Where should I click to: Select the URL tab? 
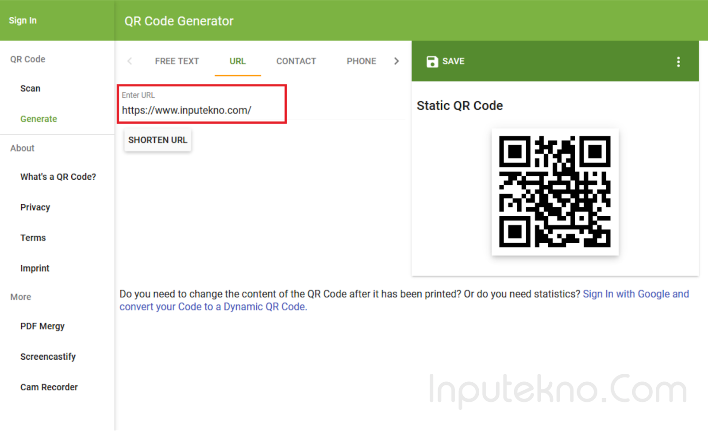(x=238, y=61)
